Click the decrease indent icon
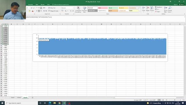Screen dimensions: 186x105 (x=44, y=11)
